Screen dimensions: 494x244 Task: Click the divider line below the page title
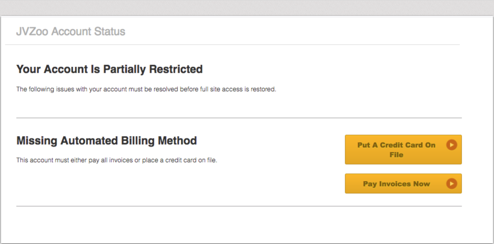[232, 44]
